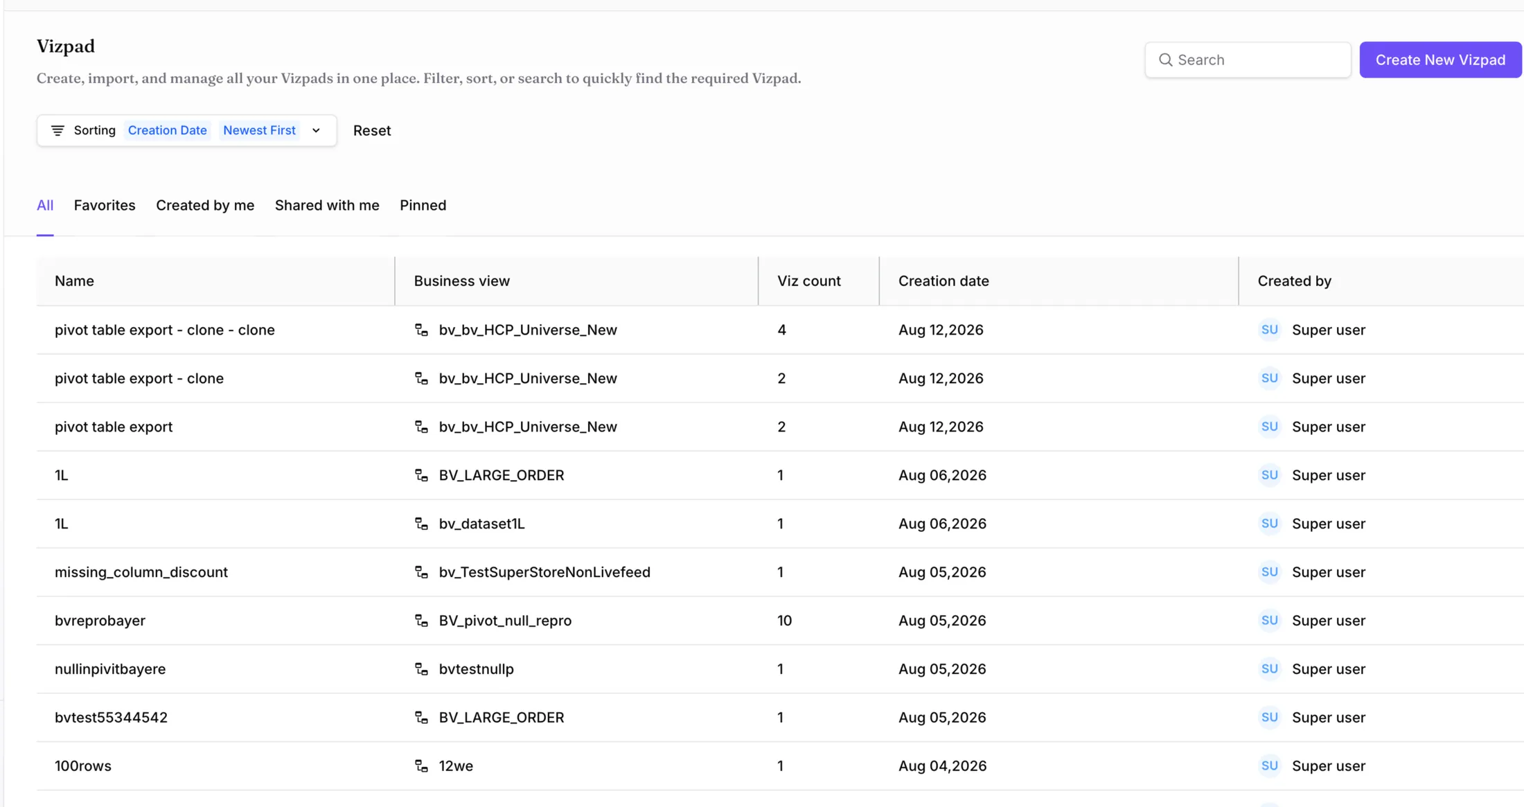Screen dimensions: 1524x807
Task: Click viz count 10 in bvreprobayer row
Action: pyautogui.click(x=784, y=621)
